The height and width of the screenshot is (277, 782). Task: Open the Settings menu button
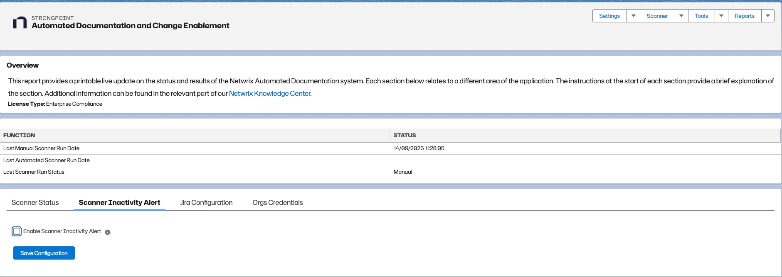point(609,16)
